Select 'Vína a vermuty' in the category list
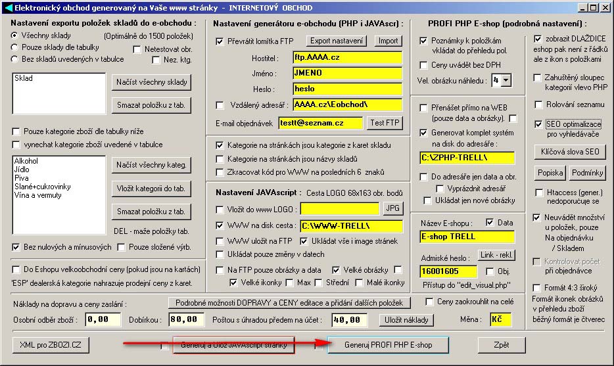Screen dimensions: 614x366 coord(38,195)
